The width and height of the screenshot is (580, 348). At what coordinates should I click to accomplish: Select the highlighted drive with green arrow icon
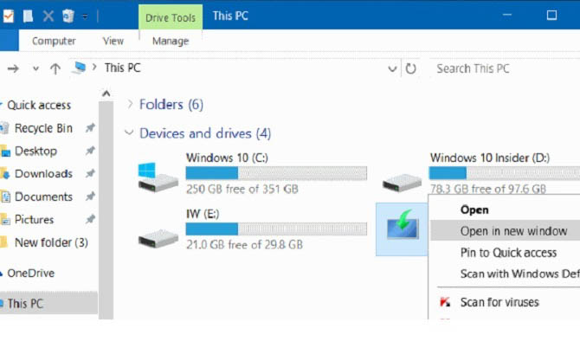(x=403, y=224)
